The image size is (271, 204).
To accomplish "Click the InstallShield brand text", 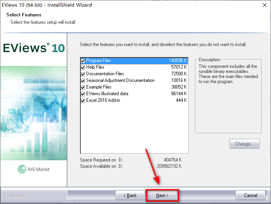I will (x=15, y=196).
